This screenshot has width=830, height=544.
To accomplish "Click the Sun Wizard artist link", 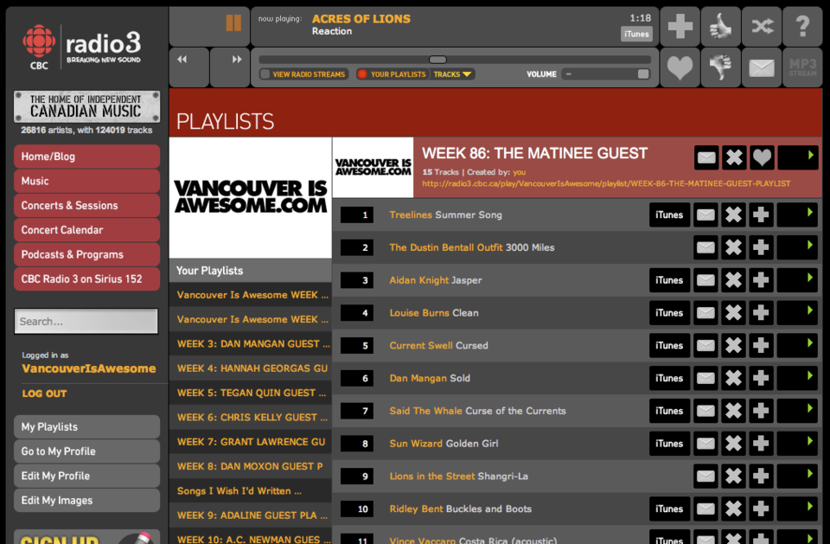I will [x=416, y=444].
